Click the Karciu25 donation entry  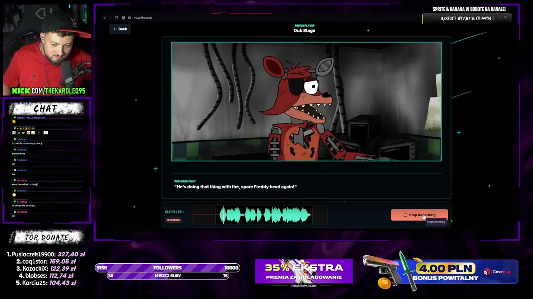(x=46, y=283)
